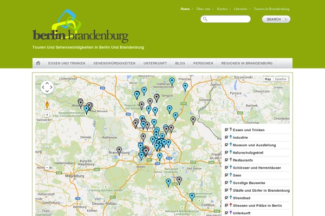Open the Unterkunft menu item
The image size is (325, 216).
pos(155,63)
